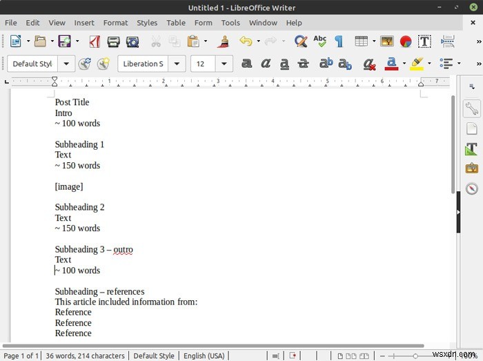Expand the table insert dropdown arrow
Image resolution: width=483 pixels, height=361 pixels.
pyautogui.click(x=374, y=41)
